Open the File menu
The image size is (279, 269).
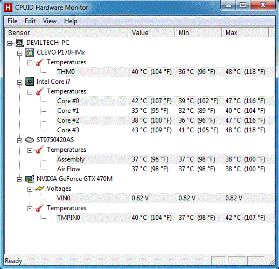(12, 21)
